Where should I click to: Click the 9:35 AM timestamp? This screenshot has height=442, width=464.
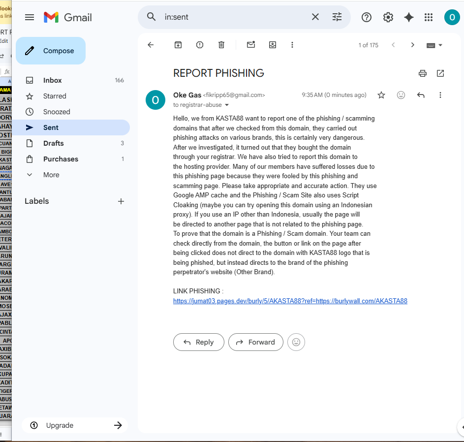pyautogui.click(x=334, y=95)
